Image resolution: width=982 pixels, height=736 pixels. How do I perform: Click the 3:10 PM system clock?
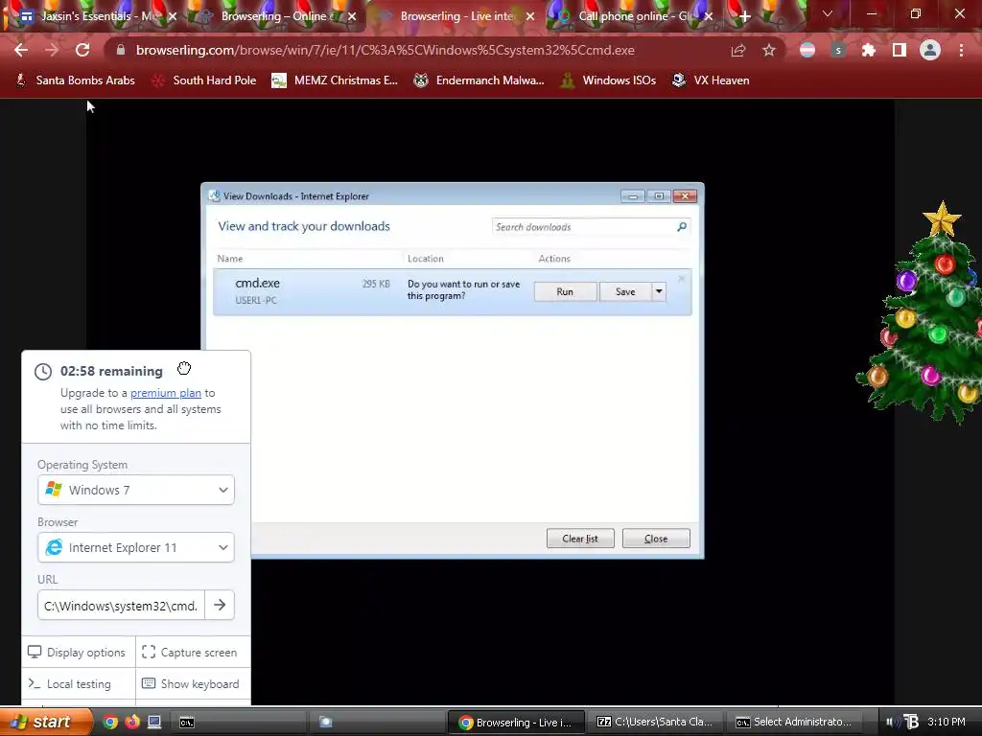coord(947,723)
